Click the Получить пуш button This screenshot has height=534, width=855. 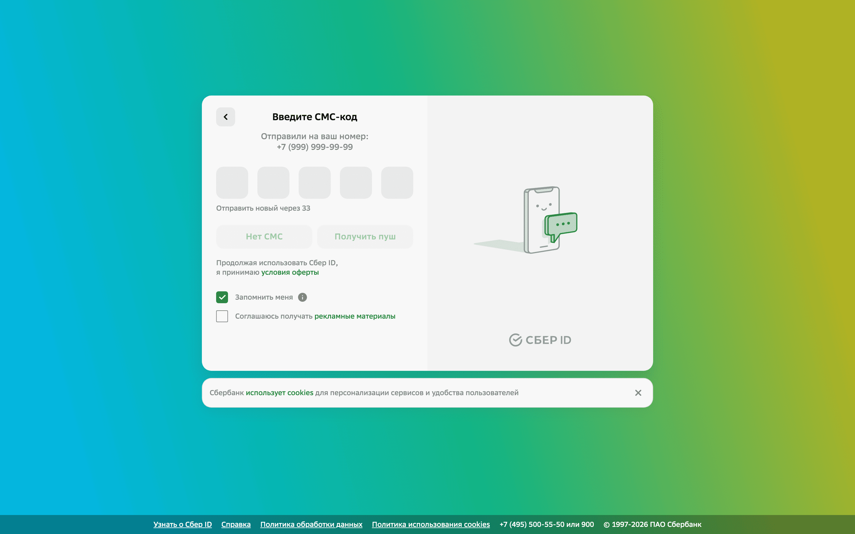pyautogui.click(x=365, y=237)
